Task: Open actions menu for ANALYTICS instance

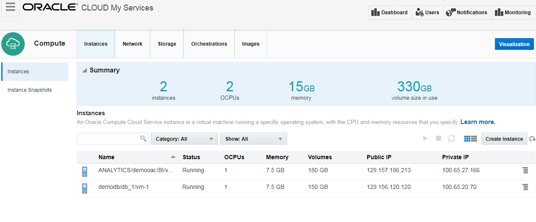Action: click(525, 170)
